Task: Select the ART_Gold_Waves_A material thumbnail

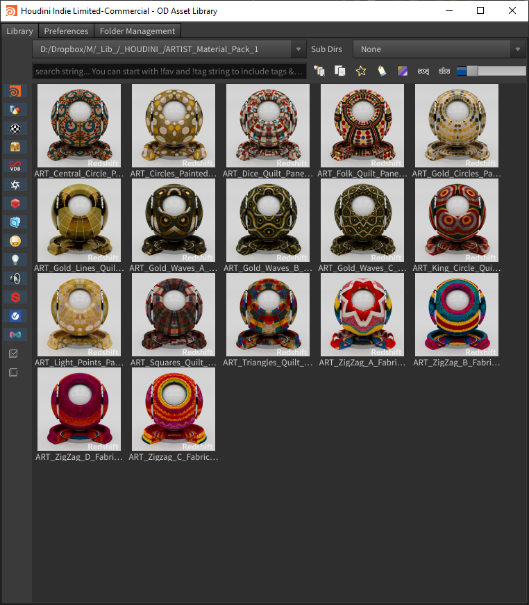Action: coord(174,220)
